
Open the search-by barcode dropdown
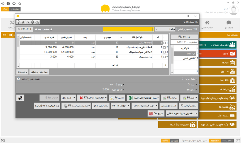tap(165, 29)
